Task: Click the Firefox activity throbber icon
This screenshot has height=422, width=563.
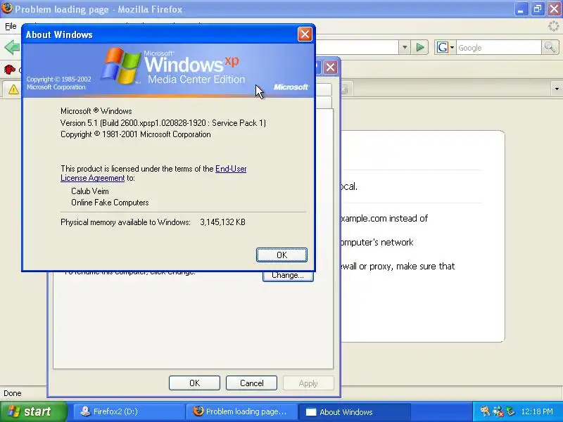Action: tap(553, 26)
